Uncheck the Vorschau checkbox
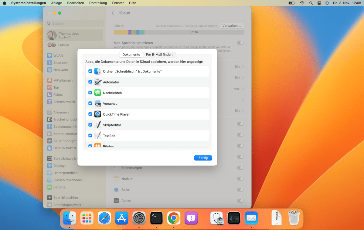364x230 pixels. click(x=90, y=103)
